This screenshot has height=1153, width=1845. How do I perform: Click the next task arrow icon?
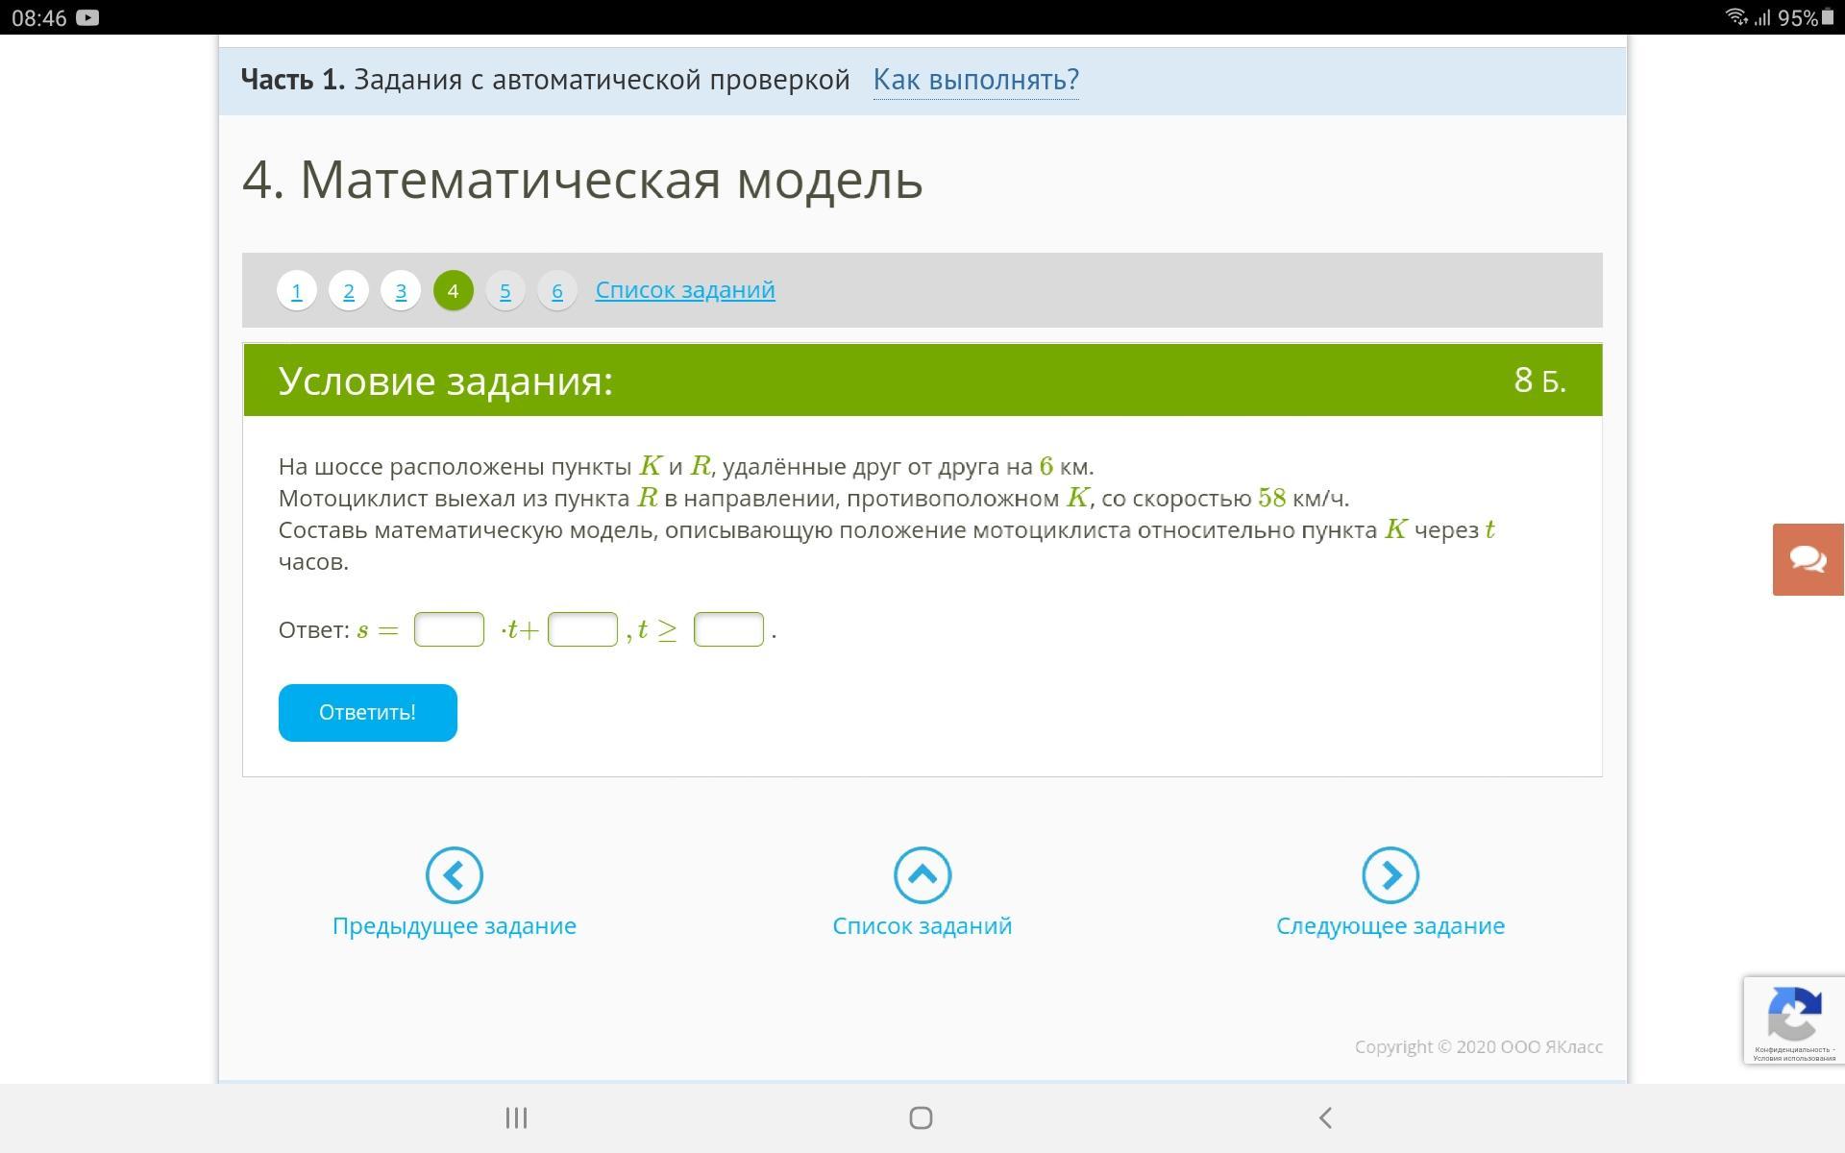click(x=1390, y=875)
